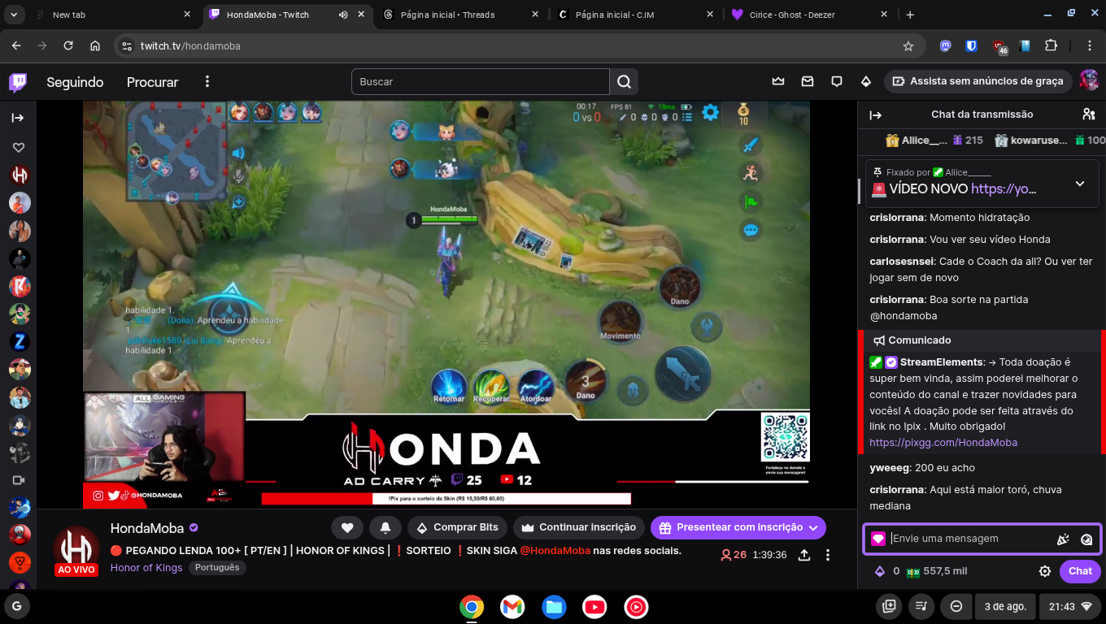Click the followed channels heart icon

pyautogui.click(x=19, y=148)
